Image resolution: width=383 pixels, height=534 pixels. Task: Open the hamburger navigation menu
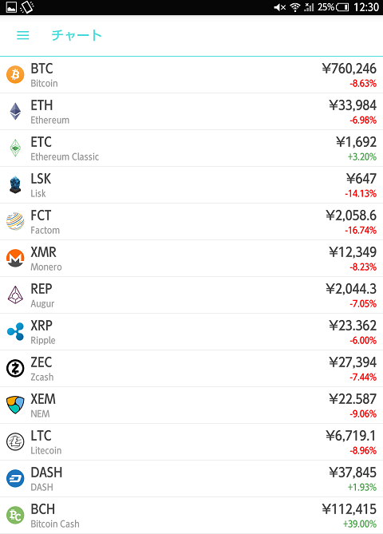[x=23, y=35]
